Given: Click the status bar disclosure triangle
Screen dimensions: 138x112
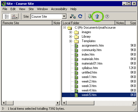Looking at the screenshot, I should (x=3, y=109).
